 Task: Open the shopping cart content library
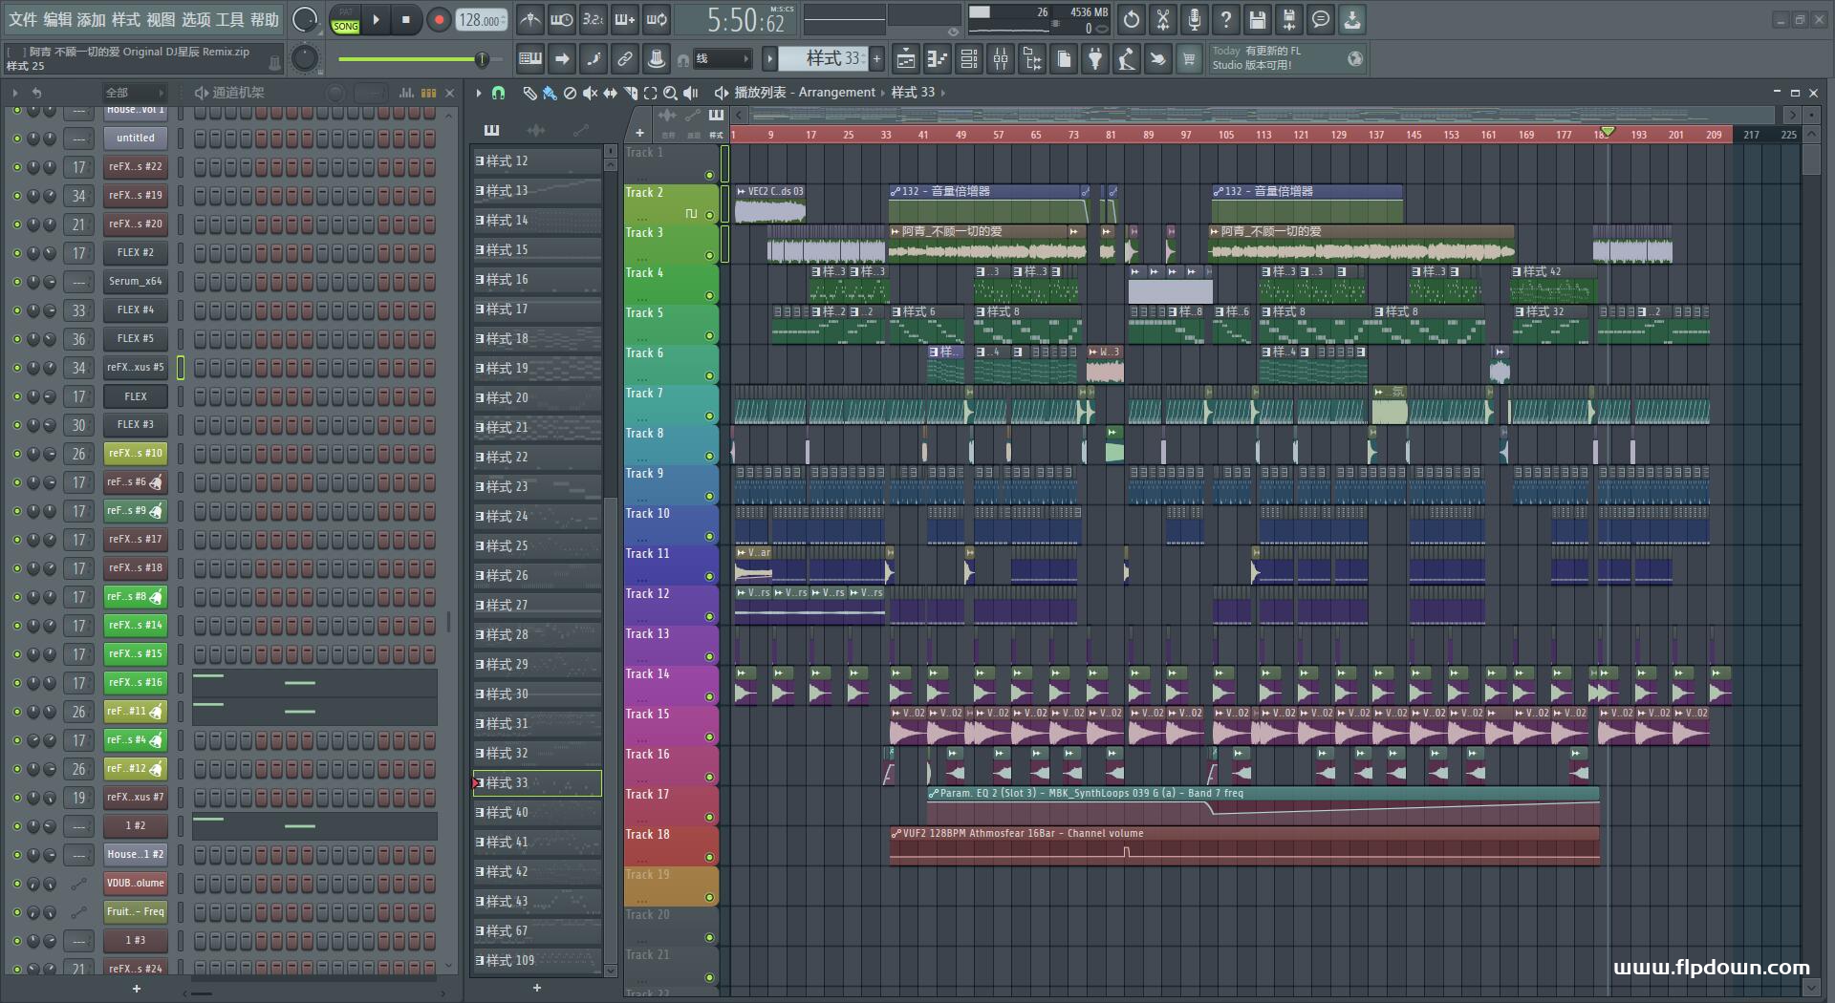[1189, 59]
